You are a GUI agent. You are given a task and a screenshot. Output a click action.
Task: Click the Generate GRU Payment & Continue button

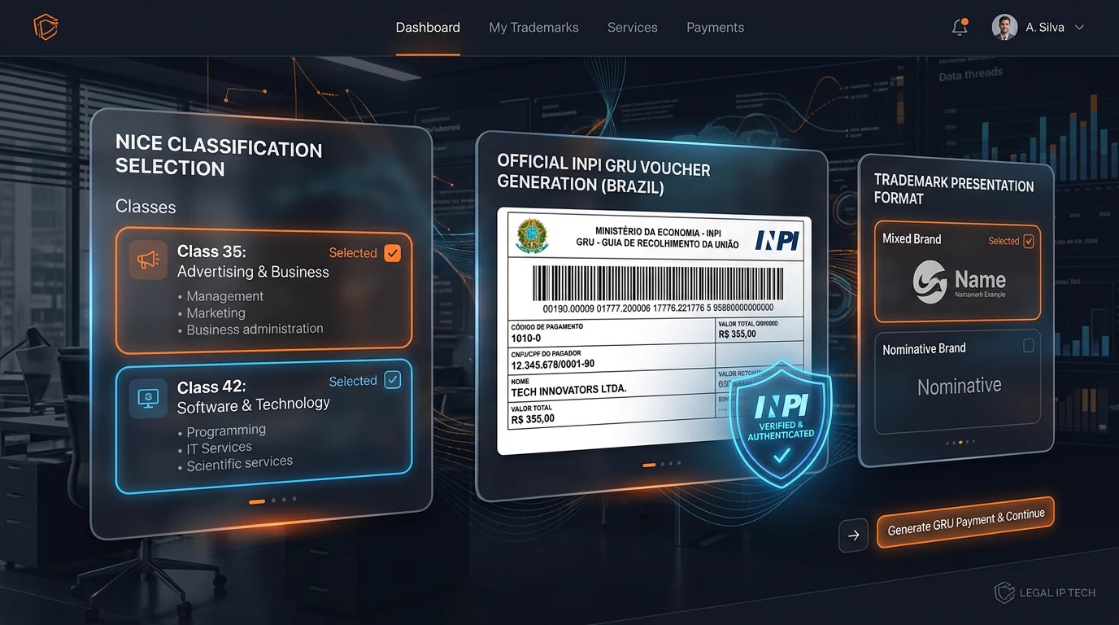(965, 522)
